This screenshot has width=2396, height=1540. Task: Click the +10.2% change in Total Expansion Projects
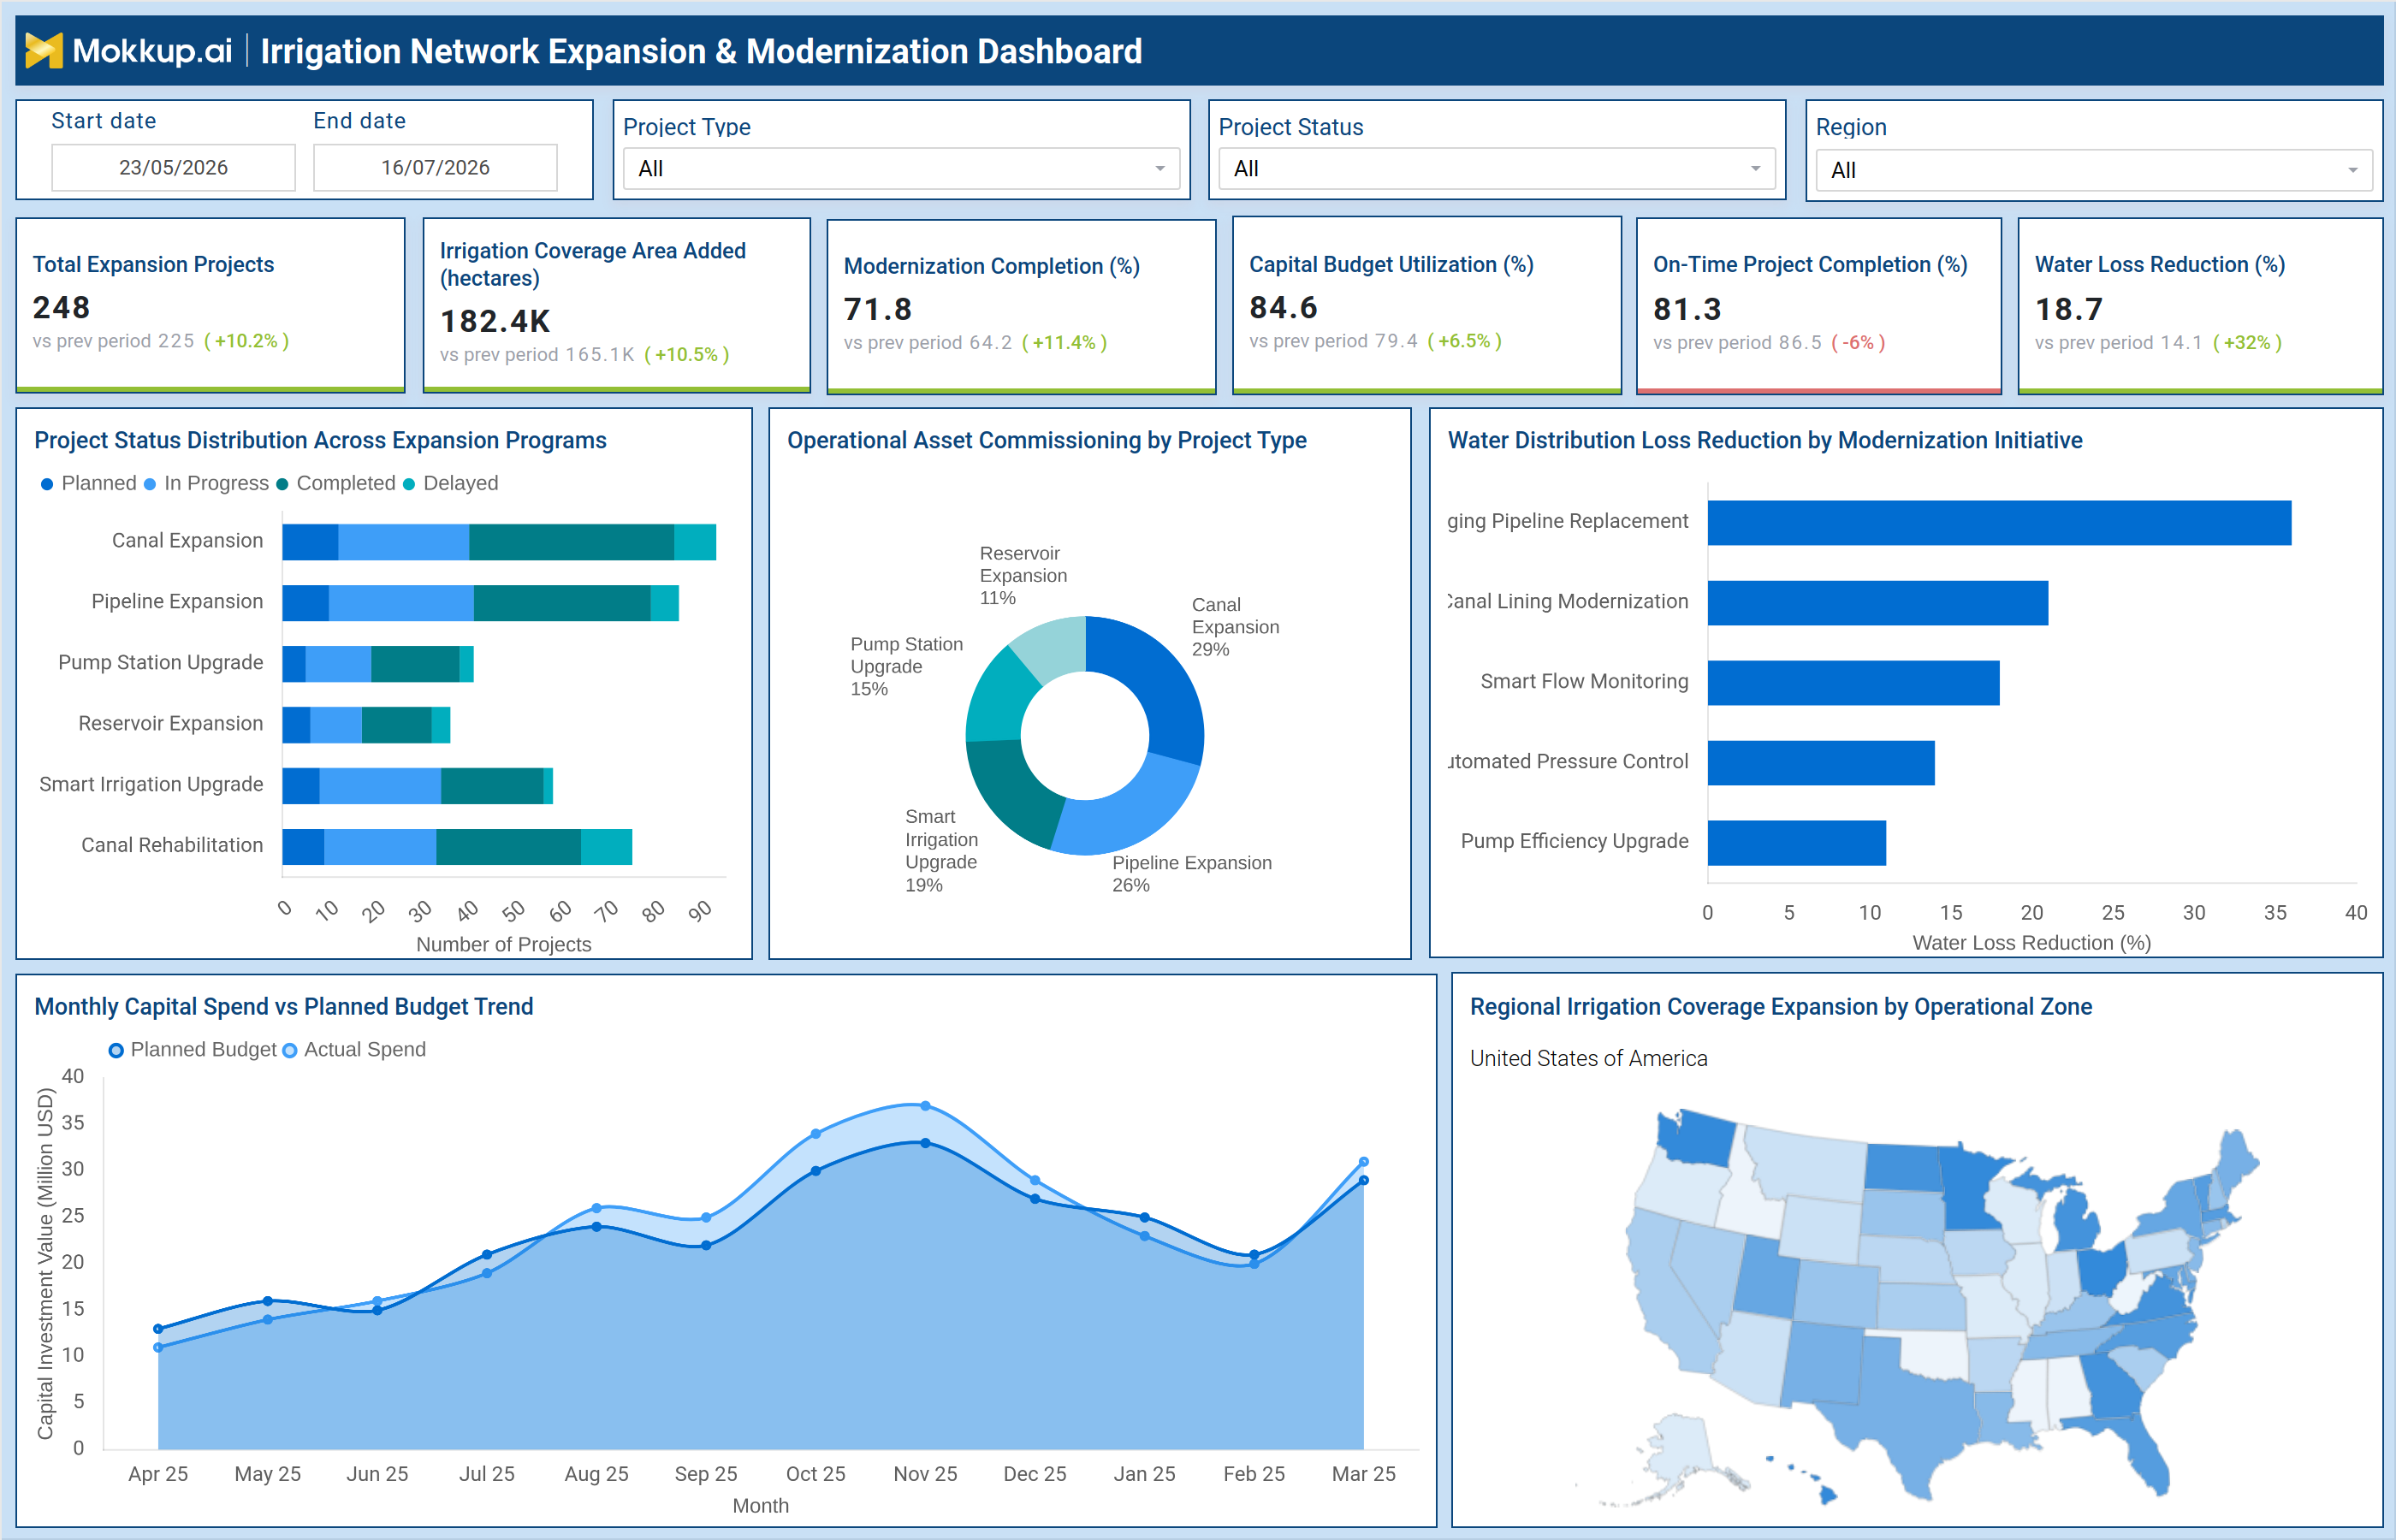[x=246, y=341]
